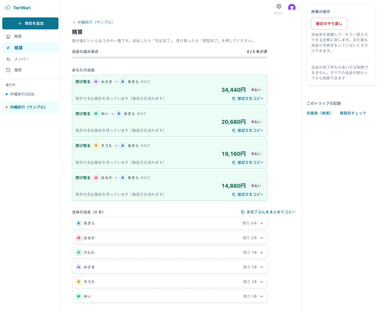Open the 概要 sidebar item
The image size is (391, 312).
coord(30,36)
